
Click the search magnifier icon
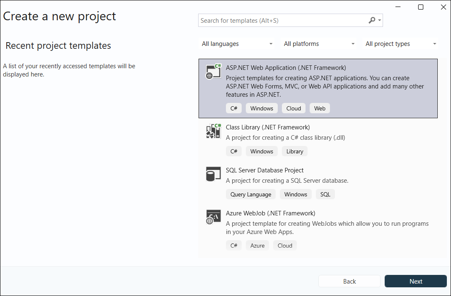pos(372,20)
